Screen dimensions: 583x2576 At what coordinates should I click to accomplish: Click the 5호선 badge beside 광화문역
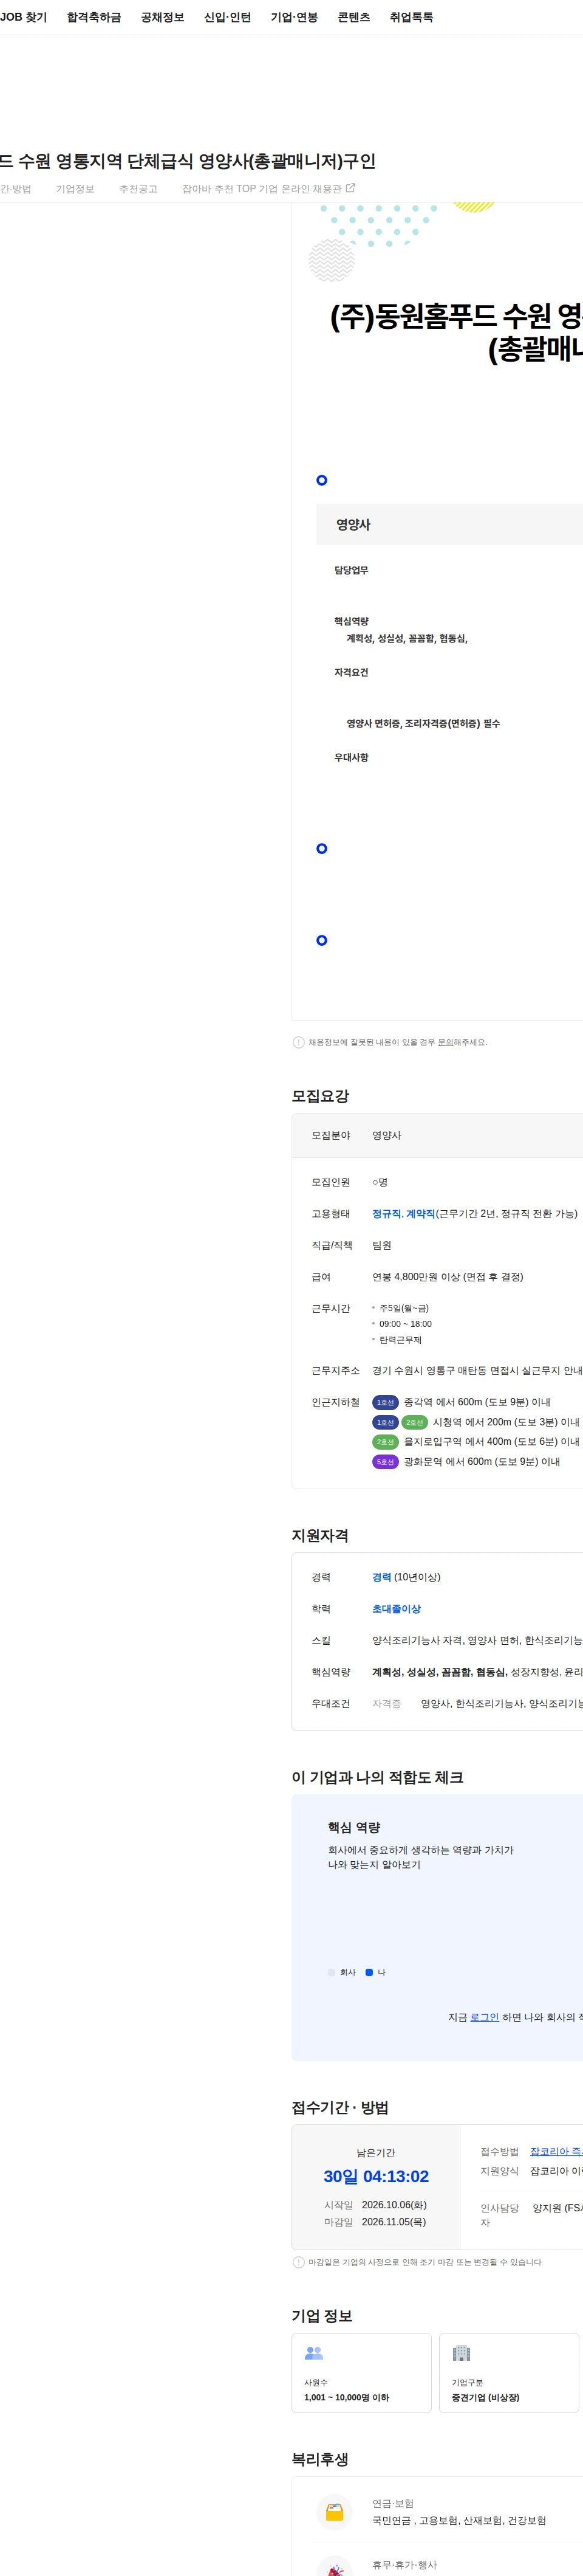386,1462
